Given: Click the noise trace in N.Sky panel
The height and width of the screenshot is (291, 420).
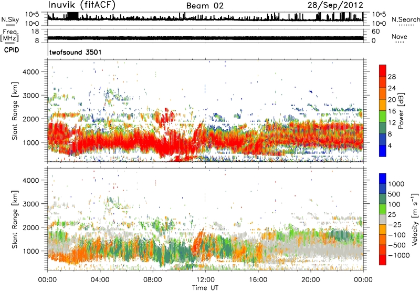Looking at the screenshot, I should [x=205, y=18].
